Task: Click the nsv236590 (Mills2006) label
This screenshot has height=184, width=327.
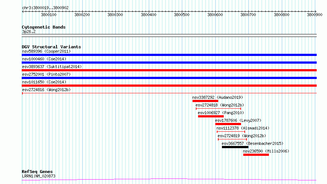Action: 266,151
